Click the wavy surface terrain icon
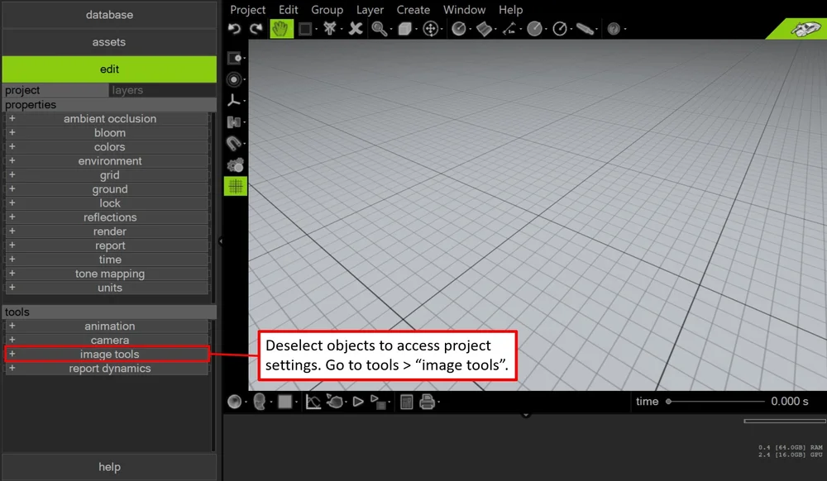The height and width of the screenshot is (481, 827). coord(484,28)
